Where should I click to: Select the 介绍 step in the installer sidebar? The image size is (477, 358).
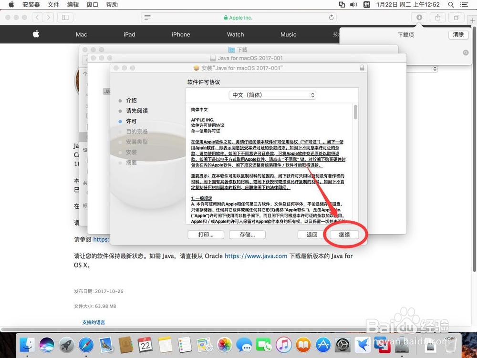131,101
